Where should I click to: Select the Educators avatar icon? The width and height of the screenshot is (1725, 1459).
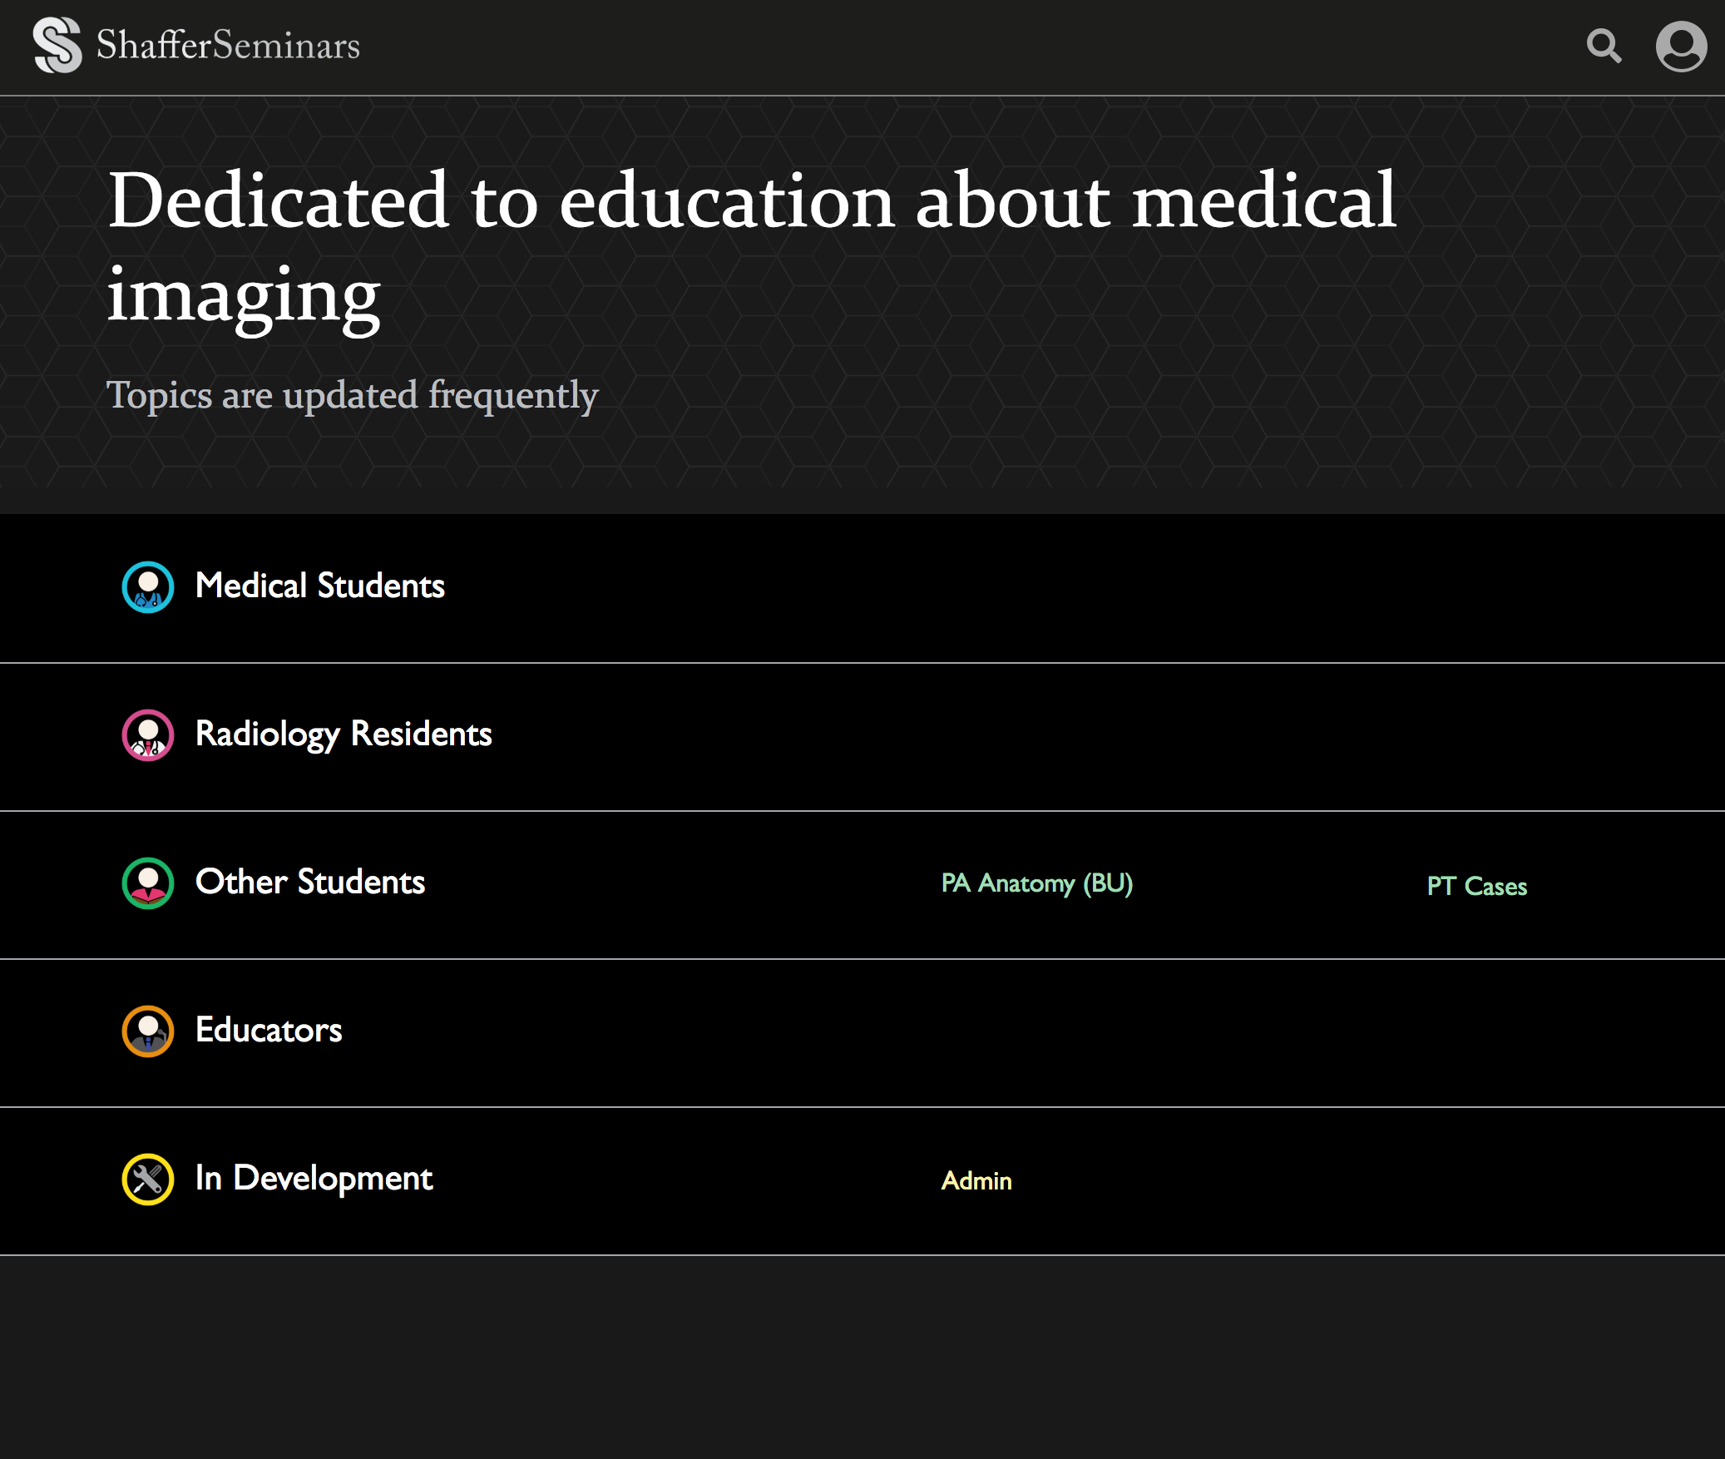[148, 1031]
